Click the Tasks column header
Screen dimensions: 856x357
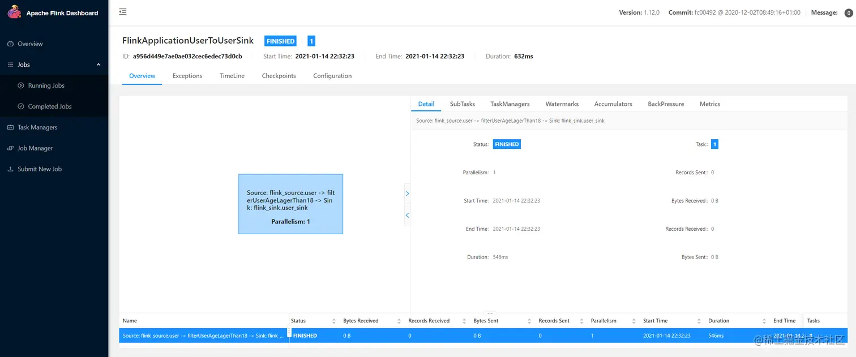click(813, 321)
